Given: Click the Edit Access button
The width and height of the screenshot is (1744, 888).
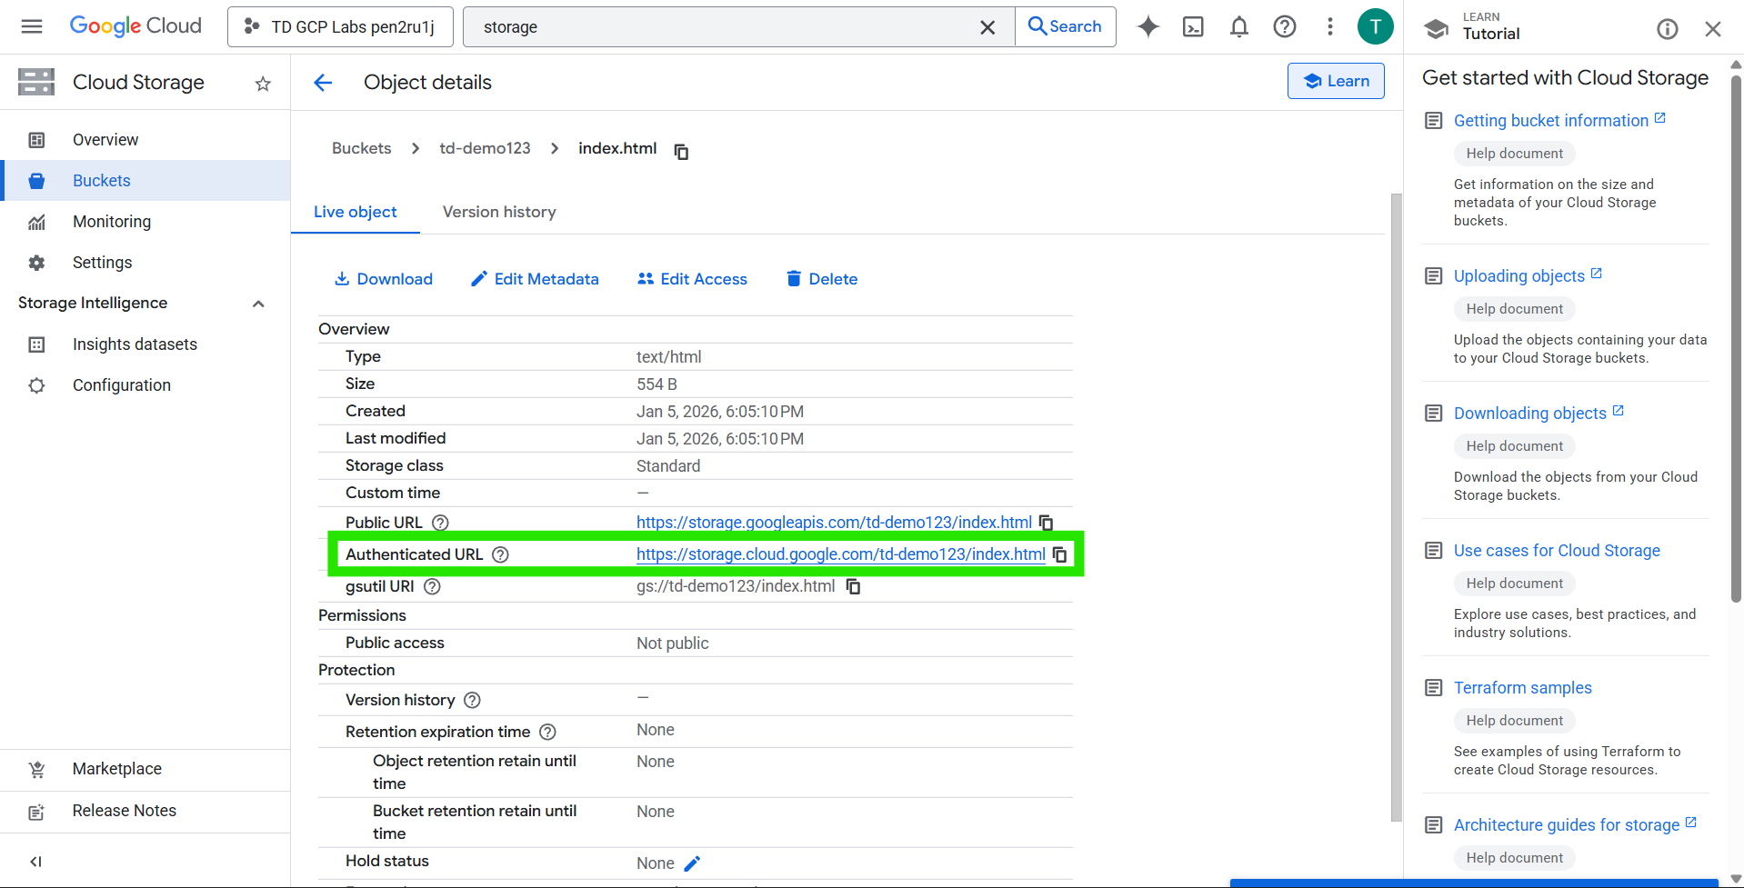Looking at the screenshot, I should coord(692,279).
